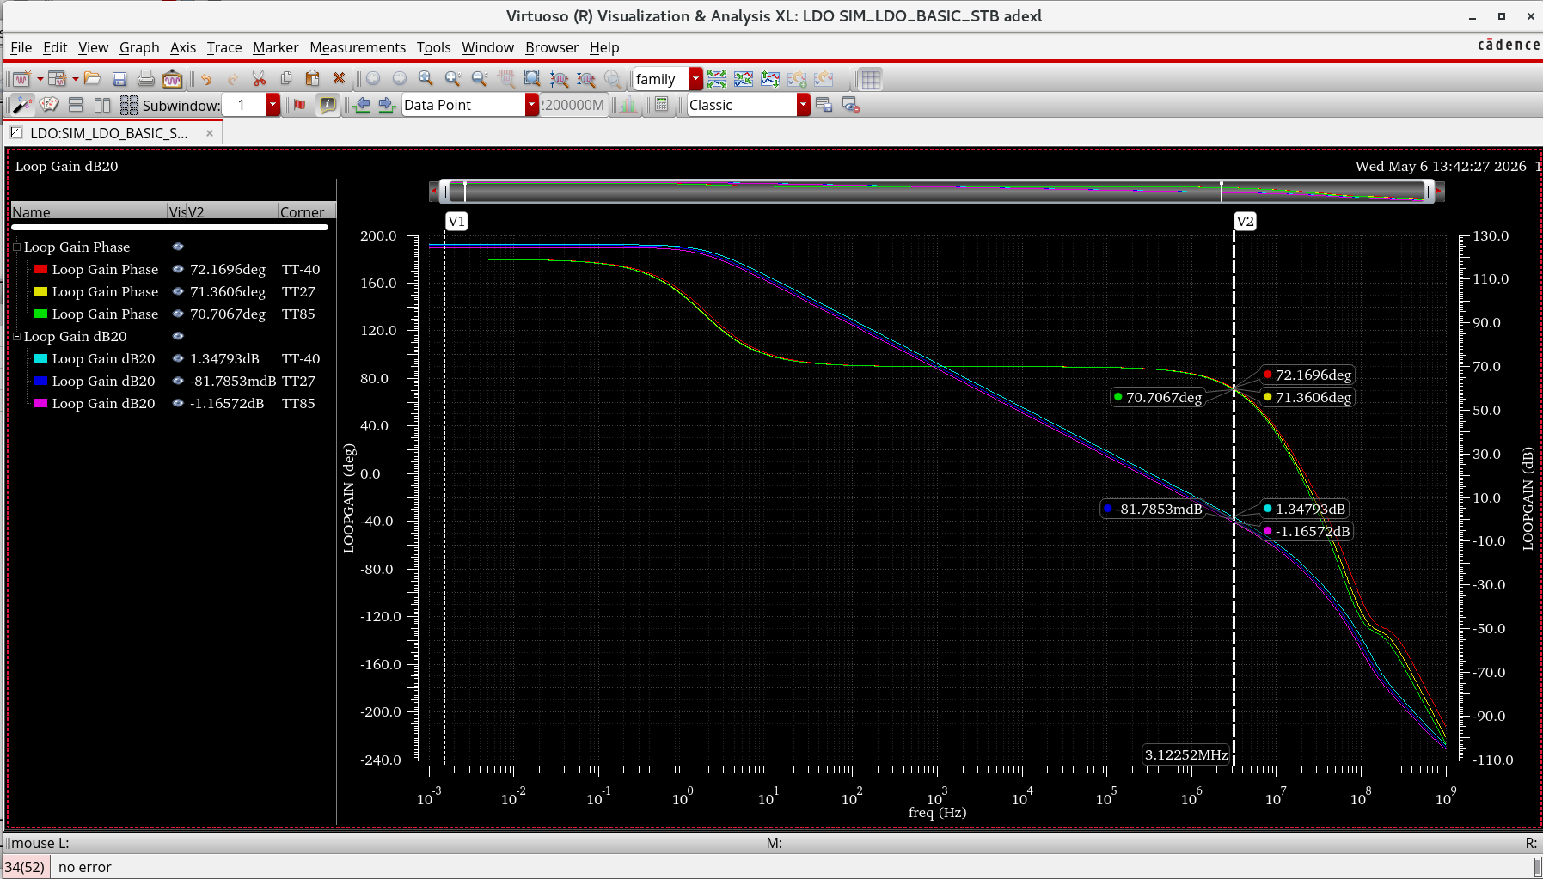Click the X-axis zoom icon
This screenshot has height=879, width=1543.
click(x=560, y=79)
